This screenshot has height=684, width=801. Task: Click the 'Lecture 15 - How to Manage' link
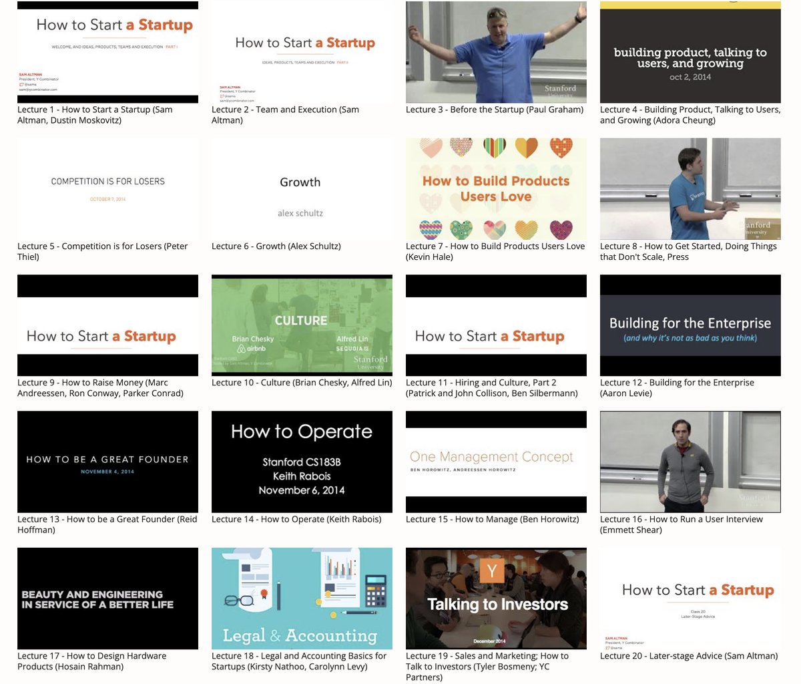pos(493,520)
